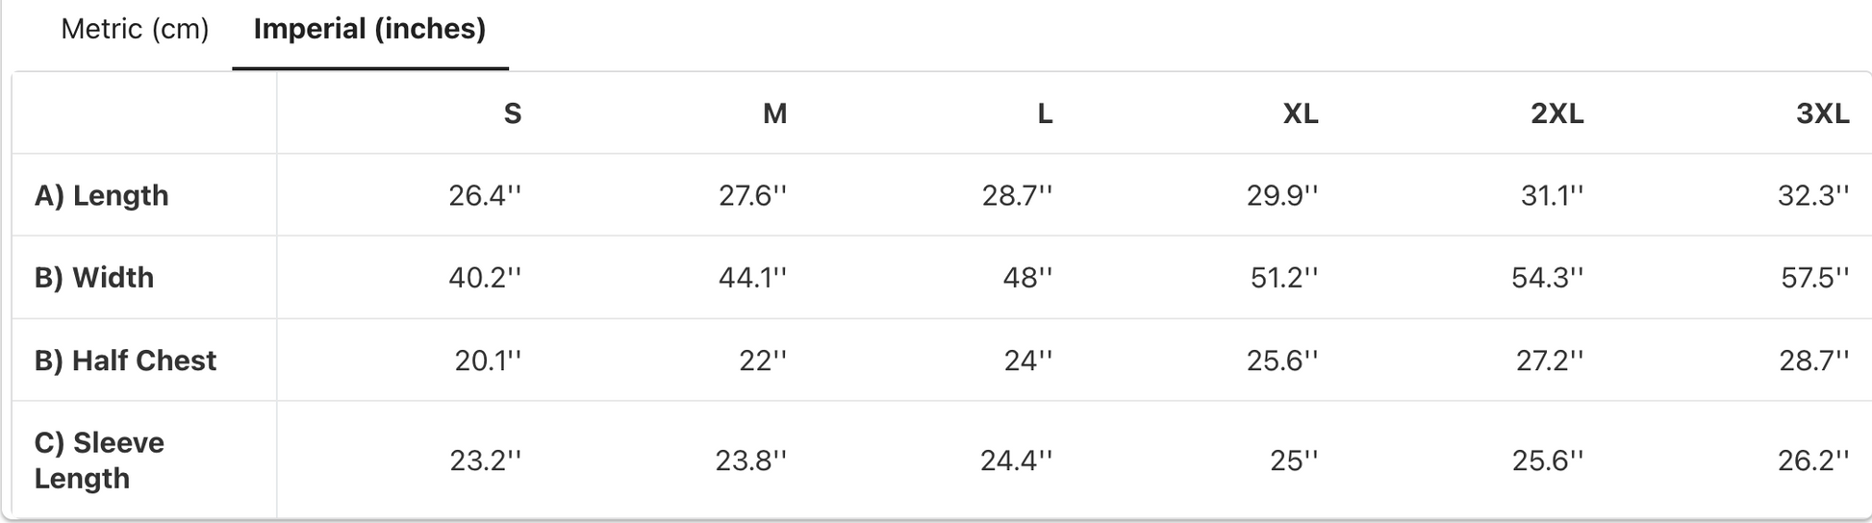Click the 25'' sleeve length for XL
This screenshot has height=523, width=1872.
[x=1294, y=461]
